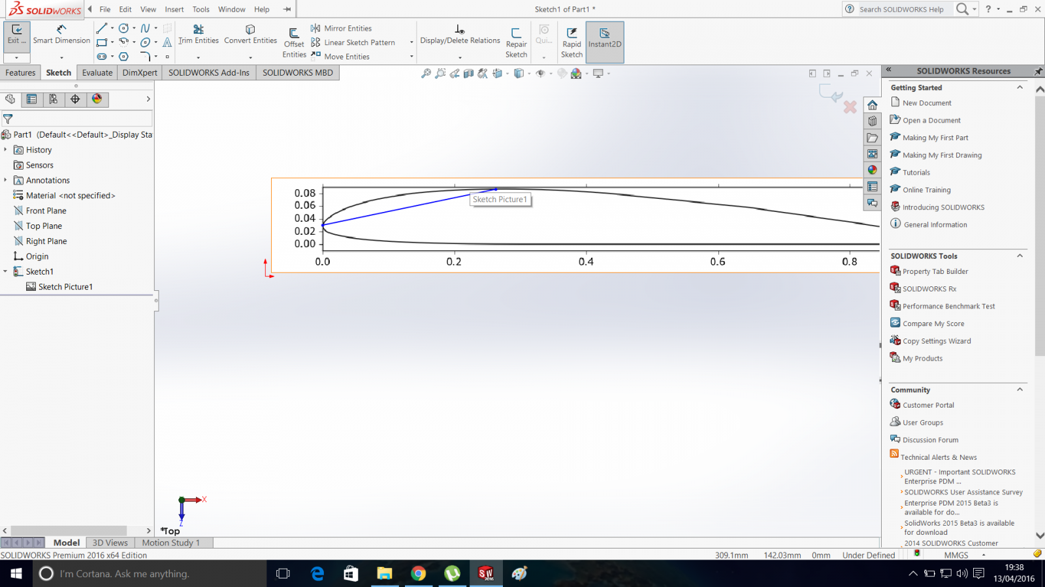
Task: Open Apply Scene icon in view toolbar
Action: [x=576, y=74]
